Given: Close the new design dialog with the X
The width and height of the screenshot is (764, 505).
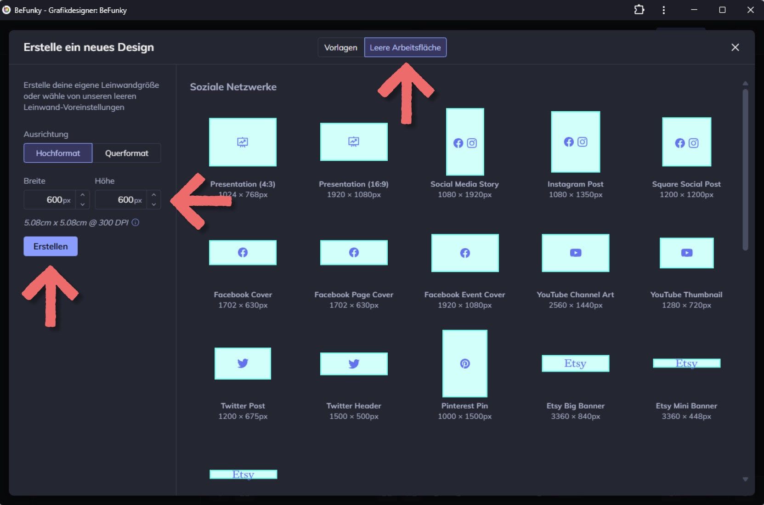Looking at the screenshot, I should (735, 47).
